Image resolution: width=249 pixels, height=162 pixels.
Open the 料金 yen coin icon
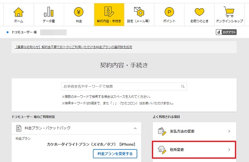click(x=78, y=12)
